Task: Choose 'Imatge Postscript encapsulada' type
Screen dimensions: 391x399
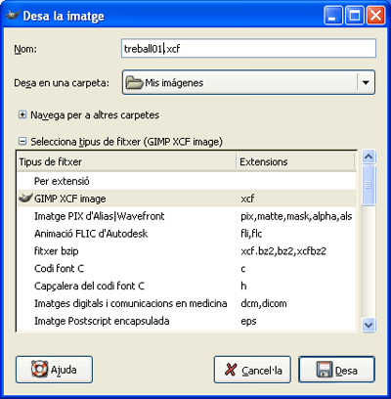Action: (x=187, y=321)
